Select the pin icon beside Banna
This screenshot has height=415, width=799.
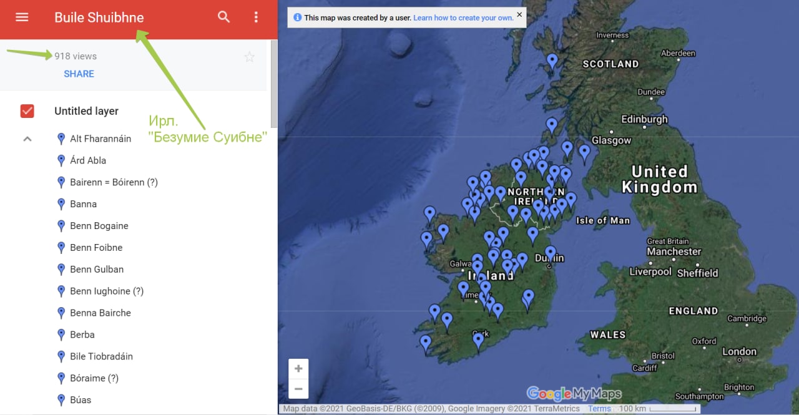pos(61,204)
